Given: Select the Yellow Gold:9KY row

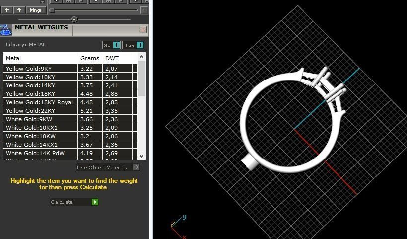Looking at the screenshot, I should [x=70, y=69].
